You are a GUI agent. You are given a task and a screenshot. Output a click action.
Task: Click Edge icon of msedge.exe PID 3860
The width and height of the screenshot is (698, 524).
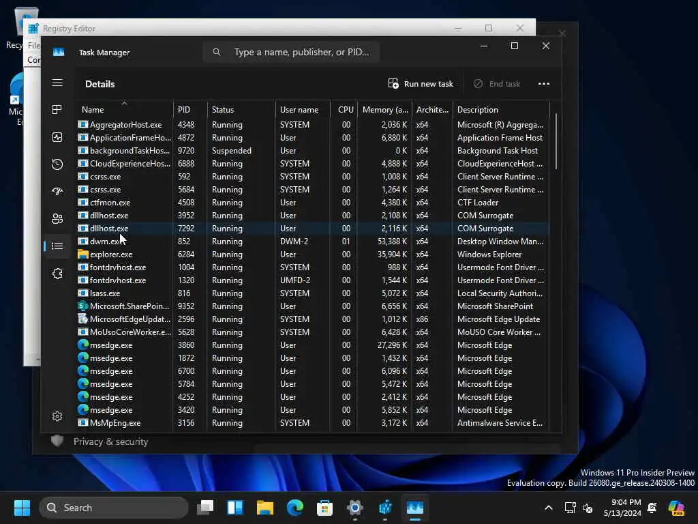click(x=82, y=345)
